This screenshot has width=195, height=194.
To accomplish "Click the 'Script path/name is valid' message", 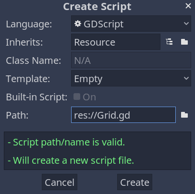I will pos(66,142).
